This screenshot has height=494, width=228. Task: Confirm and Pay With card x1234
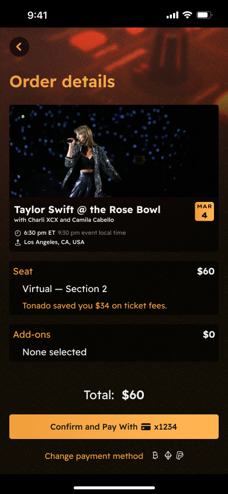pyautogui.click(x=114, y=427)
